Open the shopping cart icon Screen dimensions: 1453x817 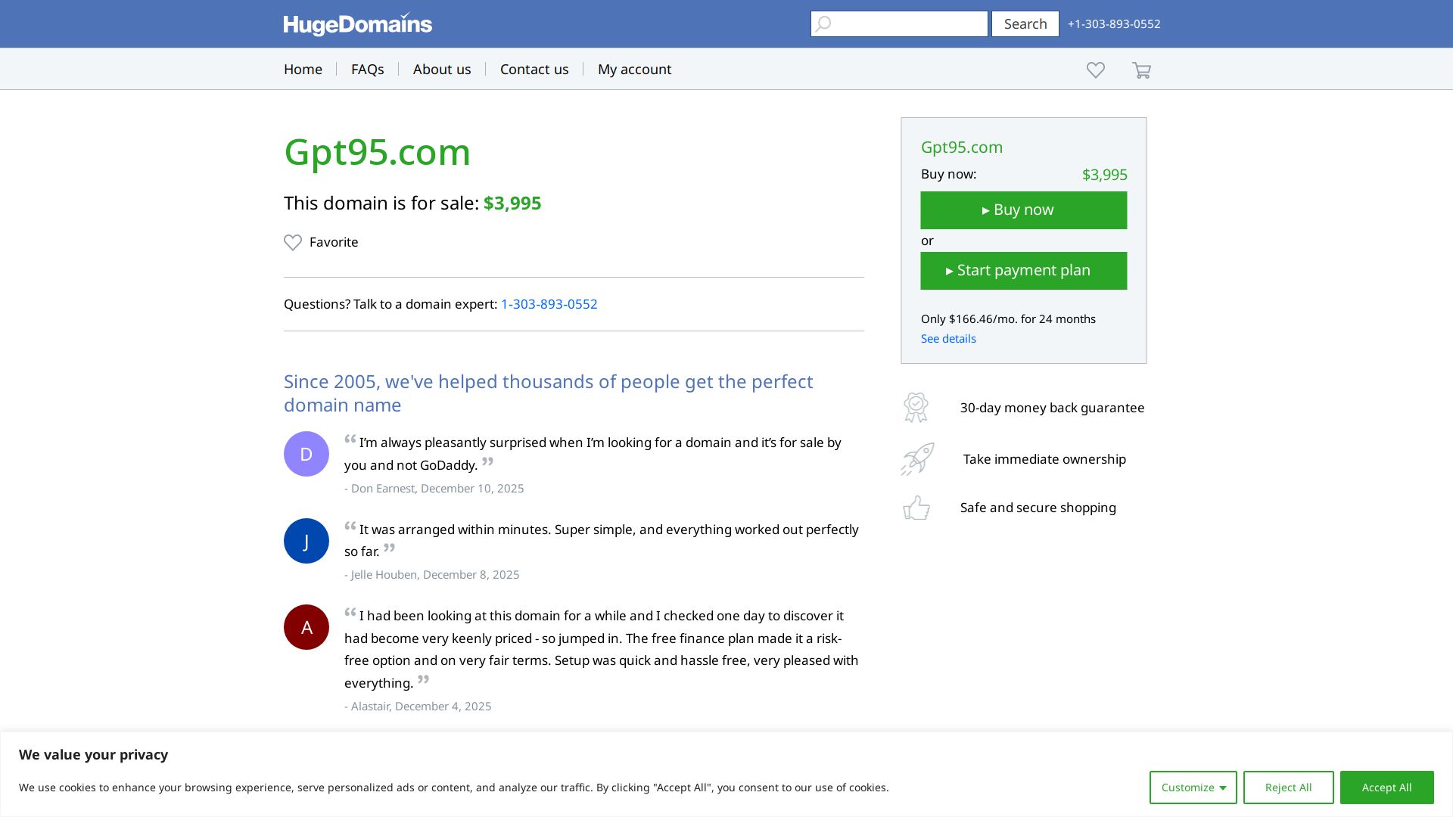pos(1141,70)
